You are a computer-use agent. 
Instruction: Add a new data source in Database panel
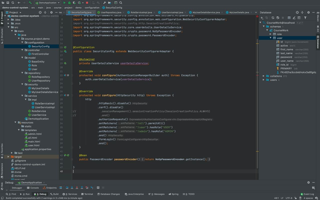click(262, 18)
